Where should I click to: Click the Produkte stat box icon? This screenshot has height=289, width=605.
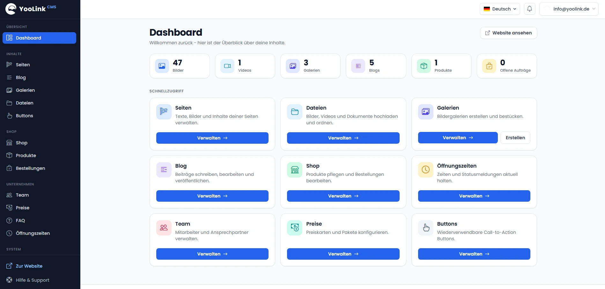pos(424,66)
